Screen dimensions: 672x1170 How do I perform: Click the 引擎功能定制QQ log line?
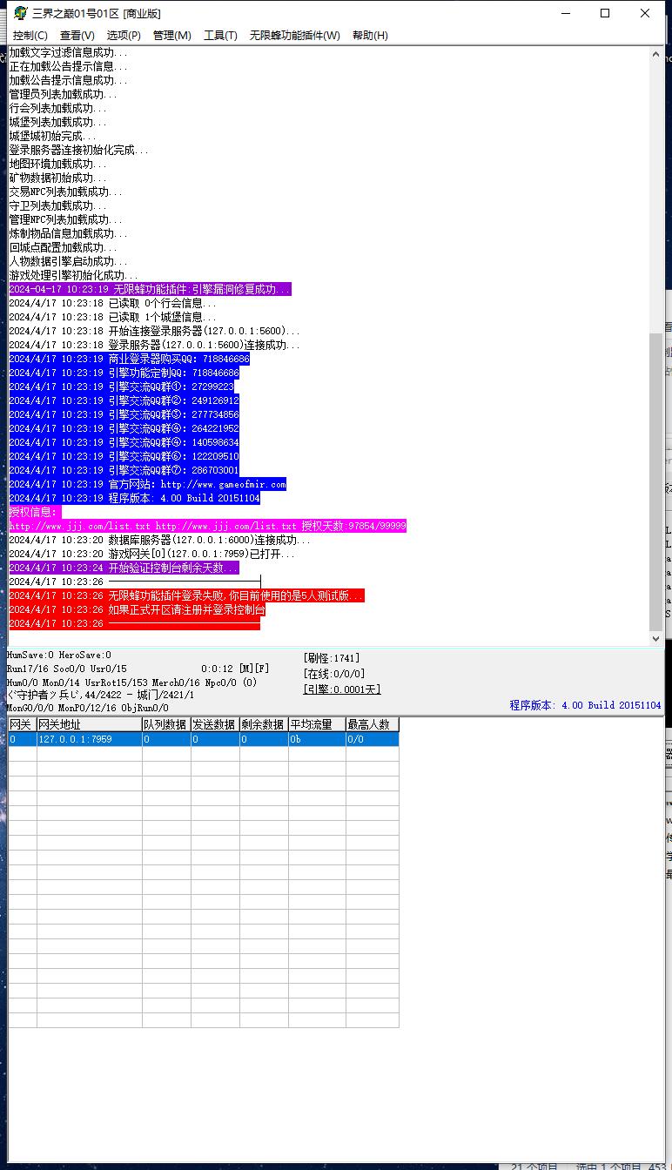(x=124, y=373)
